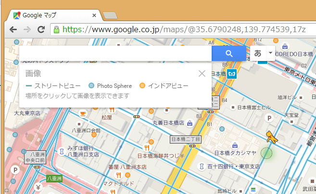Open the input method dropdown arrow
This screenshot has width=316, height=194.
click(270, 53)
